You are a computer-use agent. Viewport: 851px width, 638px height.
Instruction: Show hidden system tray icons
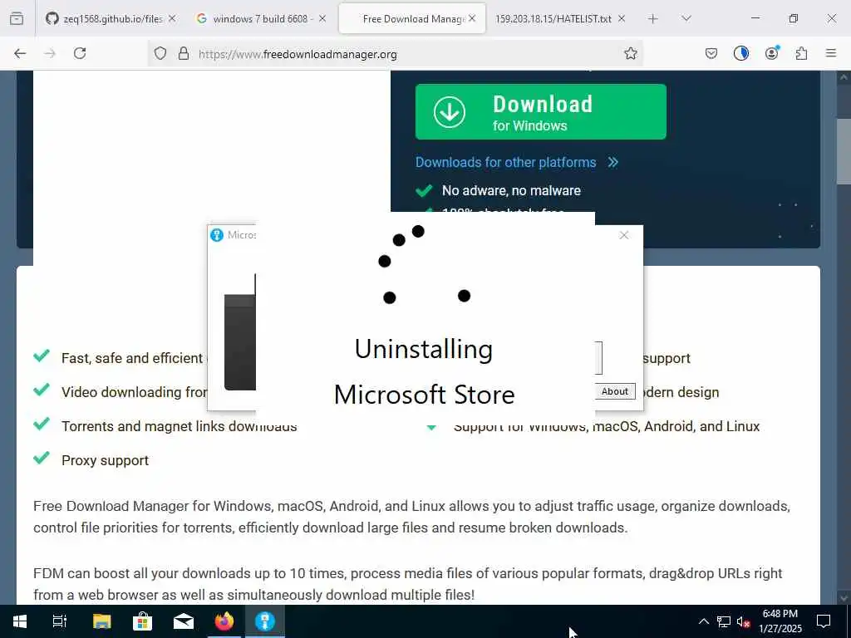coord(703,621)
